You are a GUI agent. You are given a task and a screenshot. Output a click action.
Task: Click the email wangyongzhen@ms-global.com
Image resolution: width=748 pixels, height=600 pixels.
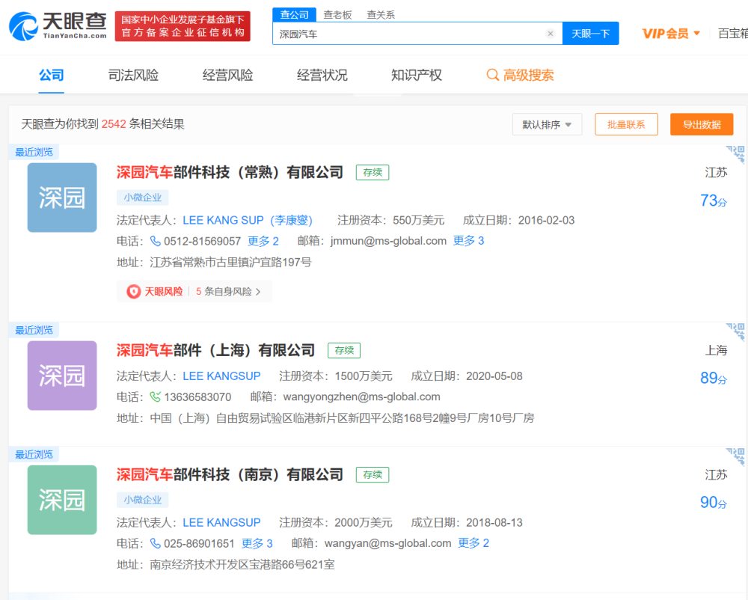click(361, 397)
